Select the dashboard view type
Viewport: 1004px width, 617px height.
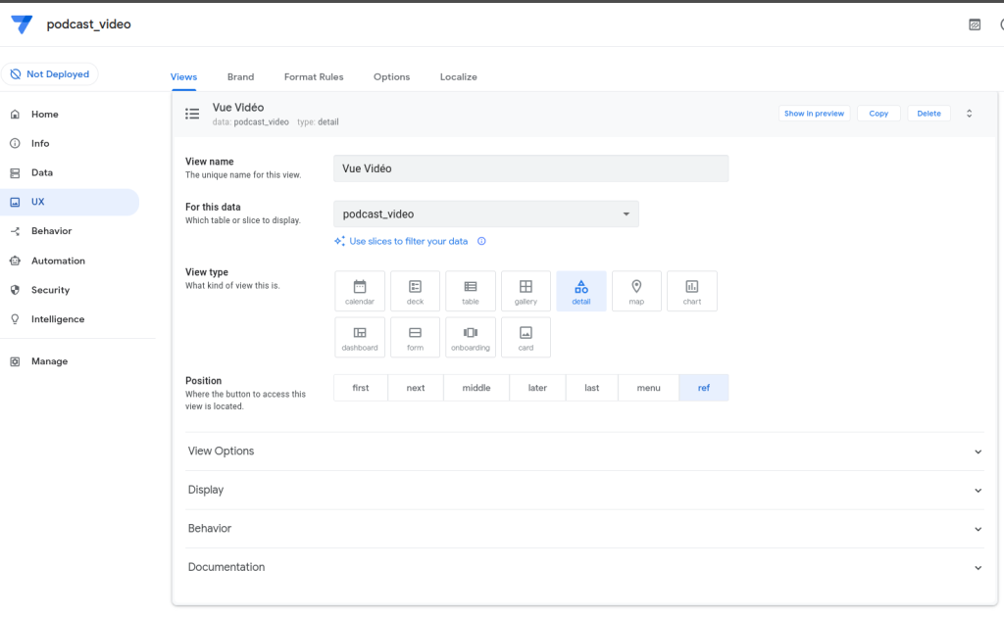(360, 338)
